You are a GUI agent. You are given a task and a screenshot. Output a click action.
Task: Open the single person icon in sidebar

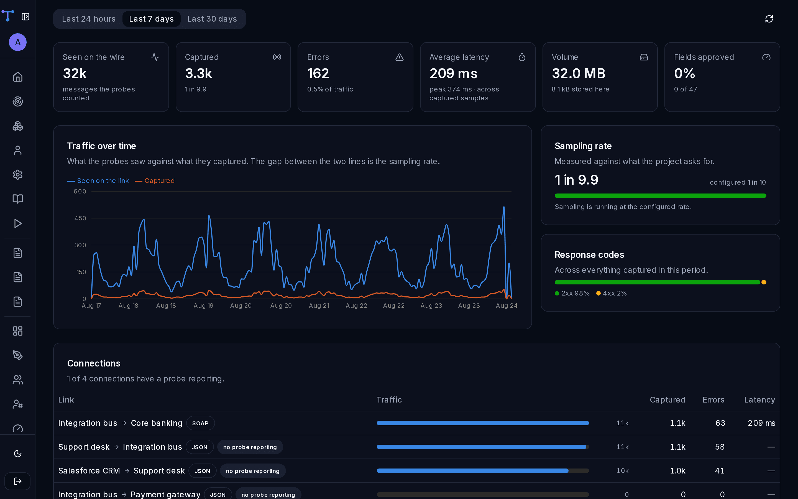[x=17, y=150]
